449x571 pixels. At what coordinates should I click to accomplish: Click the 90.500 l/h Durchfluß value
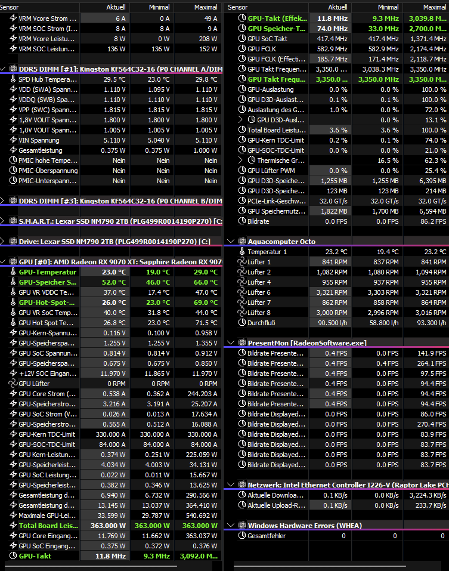332,323
